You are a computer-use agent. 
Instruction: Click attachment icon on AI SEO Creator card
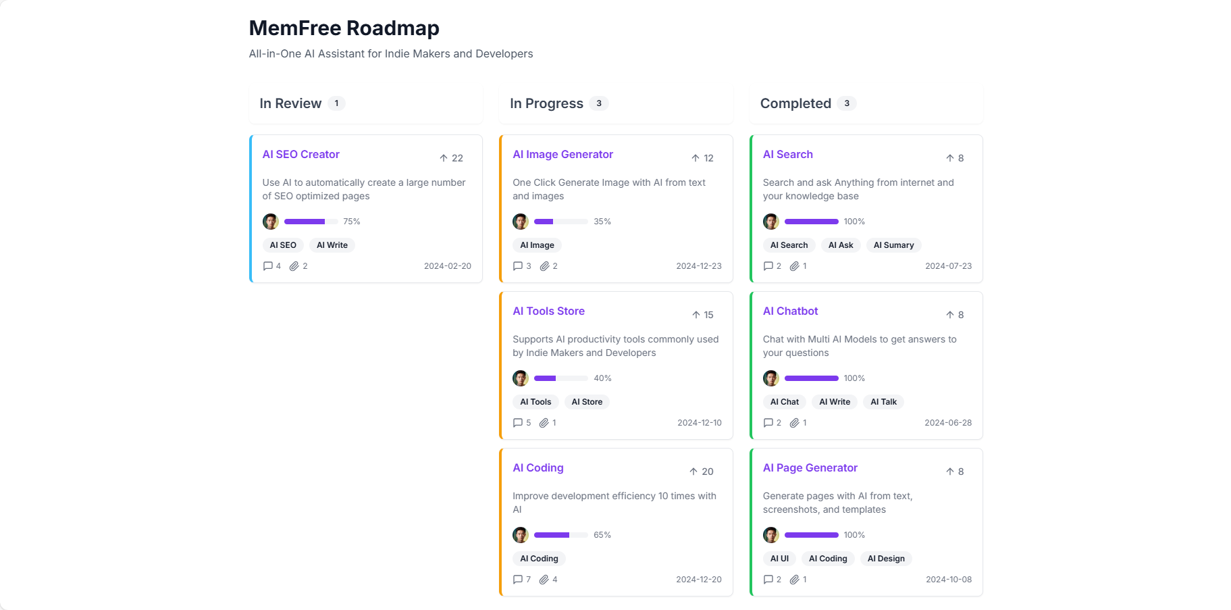point(294,266)
